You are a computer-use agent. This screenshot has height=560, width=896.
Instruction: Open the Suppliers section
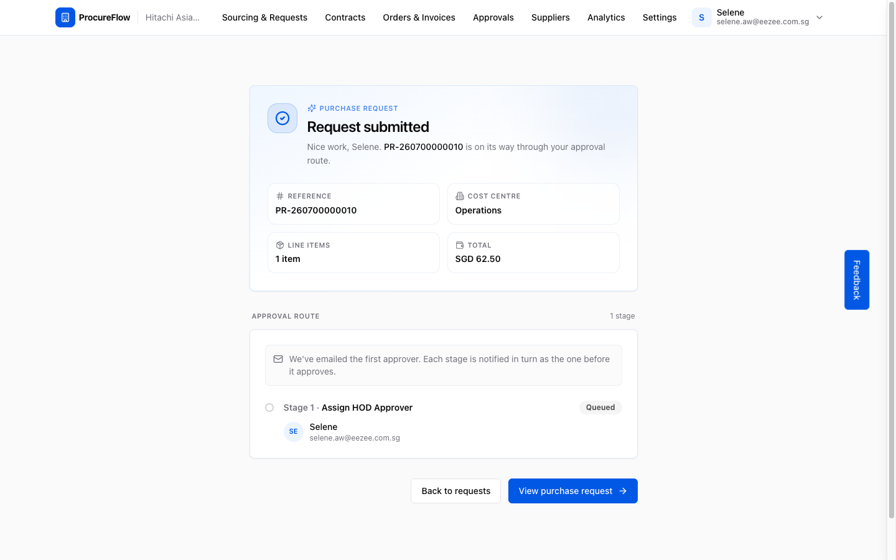tap(551, 17)
